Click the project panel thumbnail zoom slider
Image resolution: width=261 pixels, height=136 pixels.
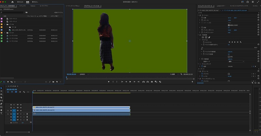(x=18, y=82)
